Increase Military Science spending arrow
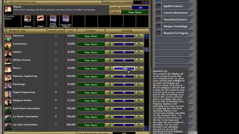 click(139, 60)
